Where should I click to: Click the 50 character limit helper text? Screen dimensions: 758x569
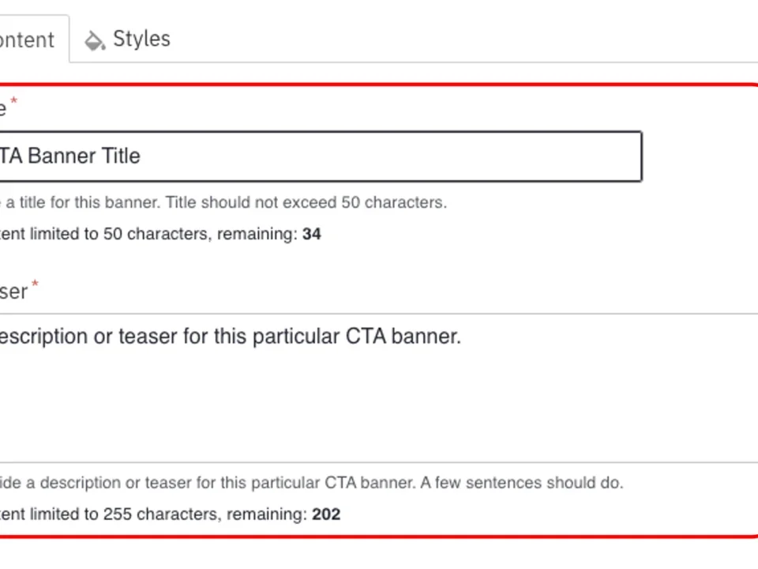tap(158, 233)
